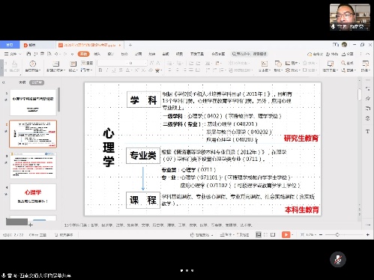
Task: Click the Italic formatting icon
Action: (x=107, y=70)
